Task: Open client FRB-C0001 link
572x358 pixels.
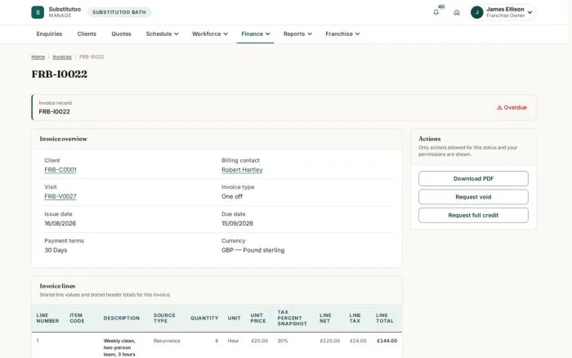Action: [x=60, y=170]
